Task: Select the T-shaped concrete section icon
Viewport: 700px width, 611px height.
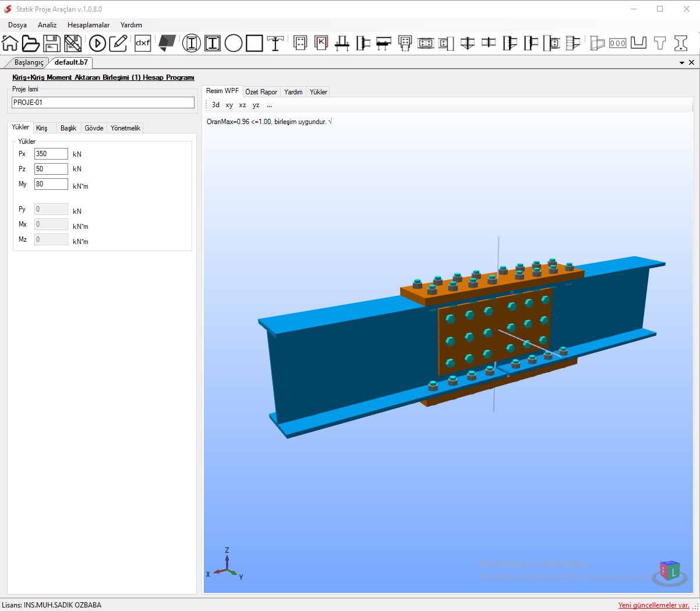Action: [x=660, y=43]
